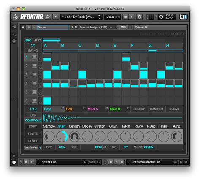Select panel set A
Image resolution: width=200 pixels, height=180 pixels.
pyautogui.click(x=23, y=27)
